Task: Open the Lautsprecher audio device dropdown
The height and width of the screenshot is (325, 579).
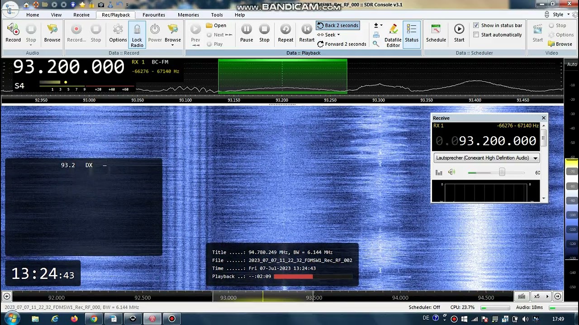Action: (x=487, y=158)
